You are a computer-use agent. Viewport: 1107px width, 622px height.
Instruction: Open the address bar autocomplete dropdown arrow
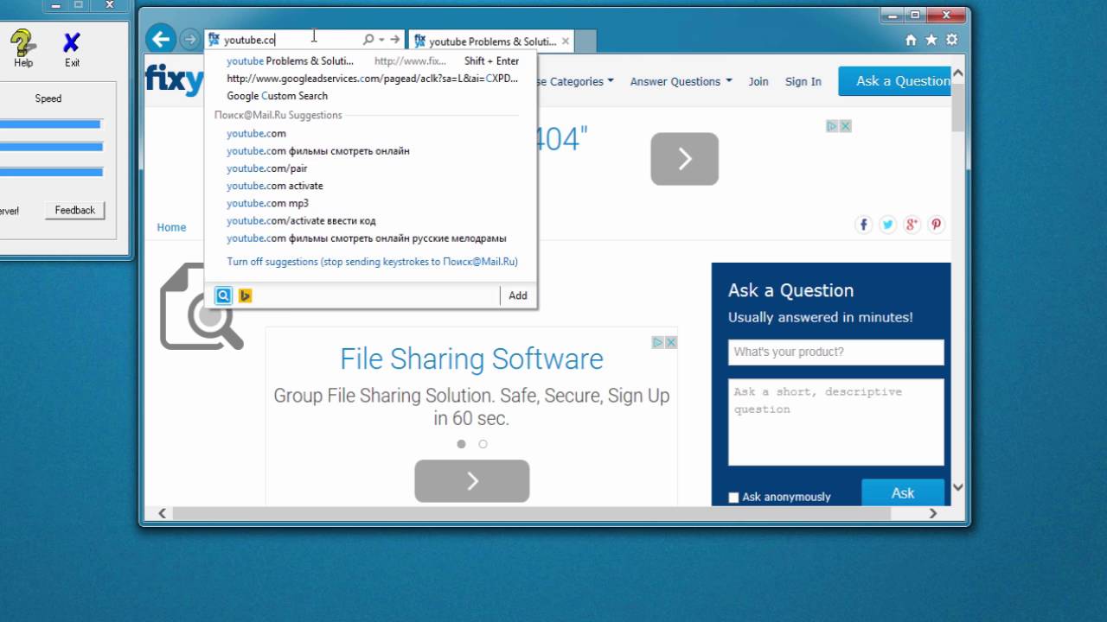click(381, 40)
